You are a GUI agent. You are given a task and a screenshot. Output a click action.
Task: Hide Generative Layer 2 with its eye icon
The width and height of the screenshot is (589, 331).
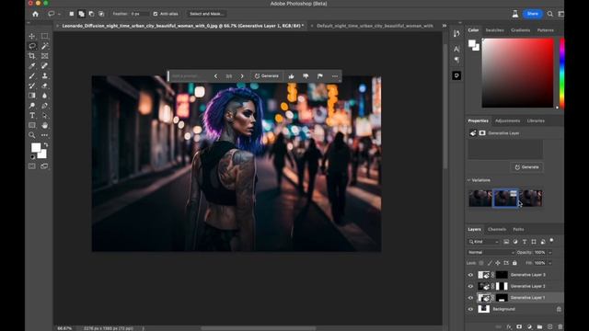(470, 286)
